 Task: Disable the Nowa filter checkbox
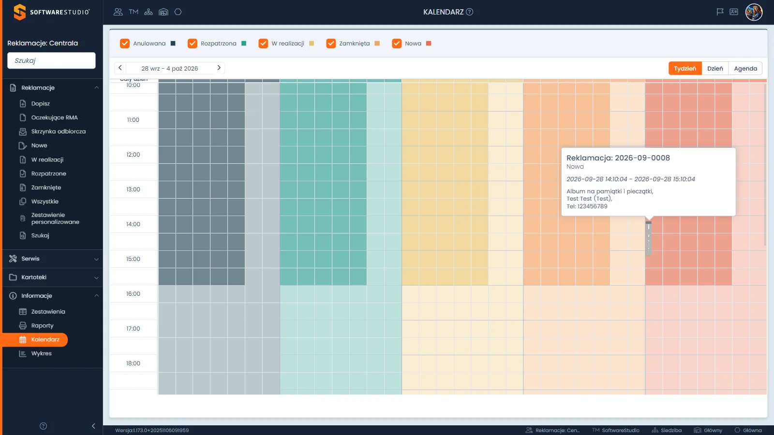pyautogui.click(x=397, y=43)
